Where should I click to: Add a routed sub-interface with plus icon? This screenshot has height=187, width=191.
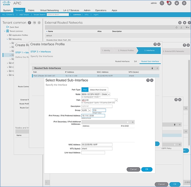157,68
